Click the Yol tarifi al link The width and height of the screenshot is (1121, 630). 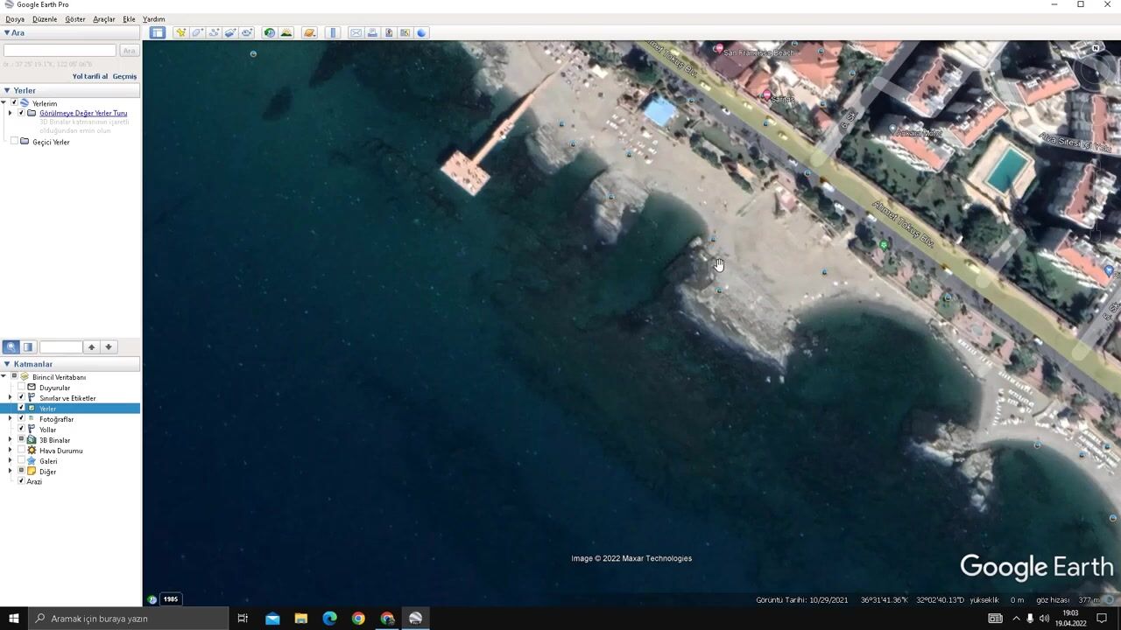tap(89, 76)
